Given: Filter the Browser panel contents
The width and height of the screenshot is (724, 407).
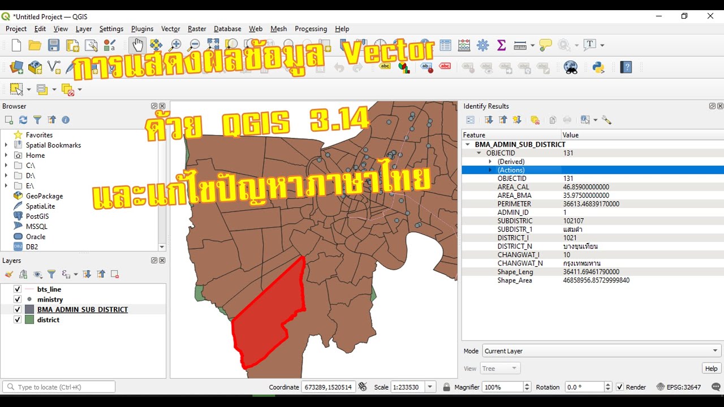Looking at the screenshot, I should 37,120.
